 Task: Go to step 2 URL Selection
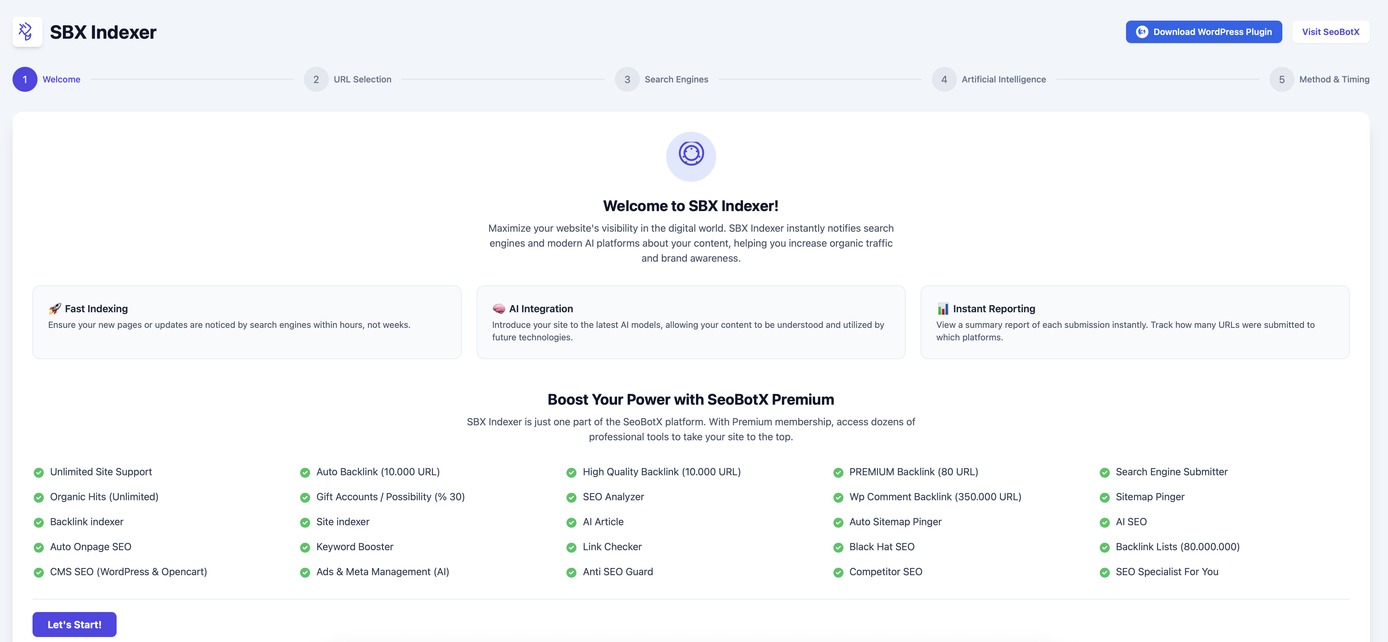316,80
